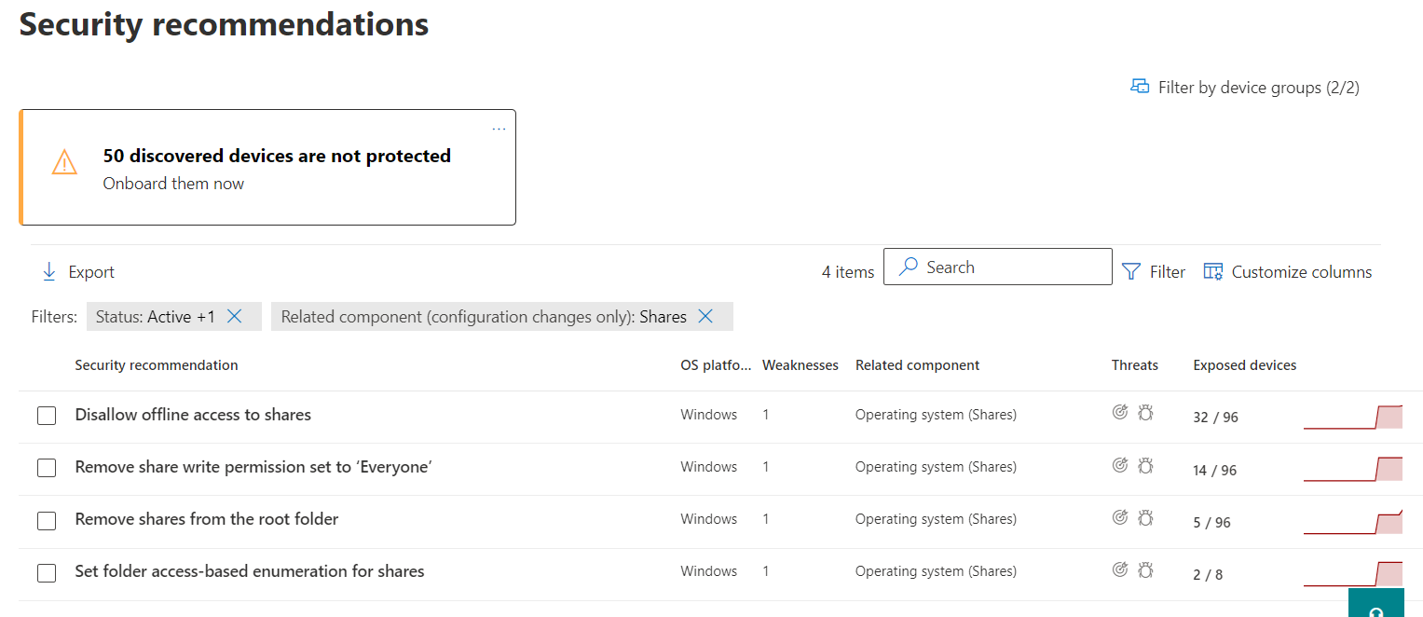
Task: Click the Onboard them now link
Action: pos(173,184)
